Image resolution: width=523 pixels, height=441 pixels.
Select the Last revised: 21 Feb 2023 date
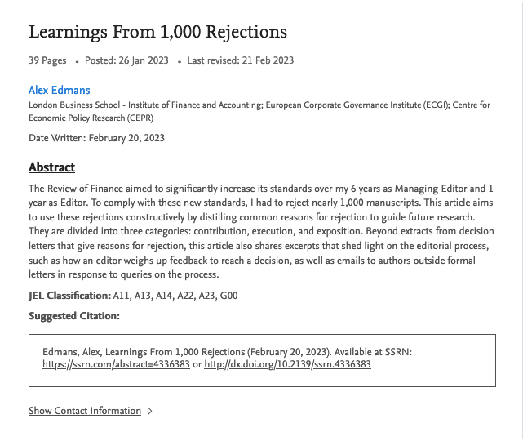point(241,60)
